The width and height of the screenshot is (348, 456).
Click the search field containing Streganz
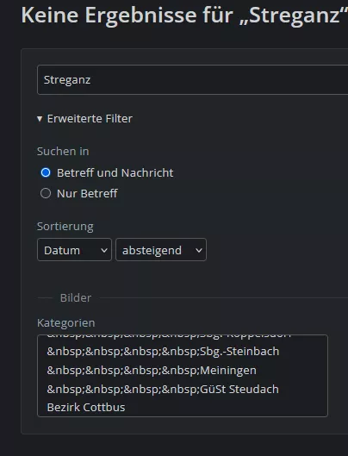(x=192, y=79)
